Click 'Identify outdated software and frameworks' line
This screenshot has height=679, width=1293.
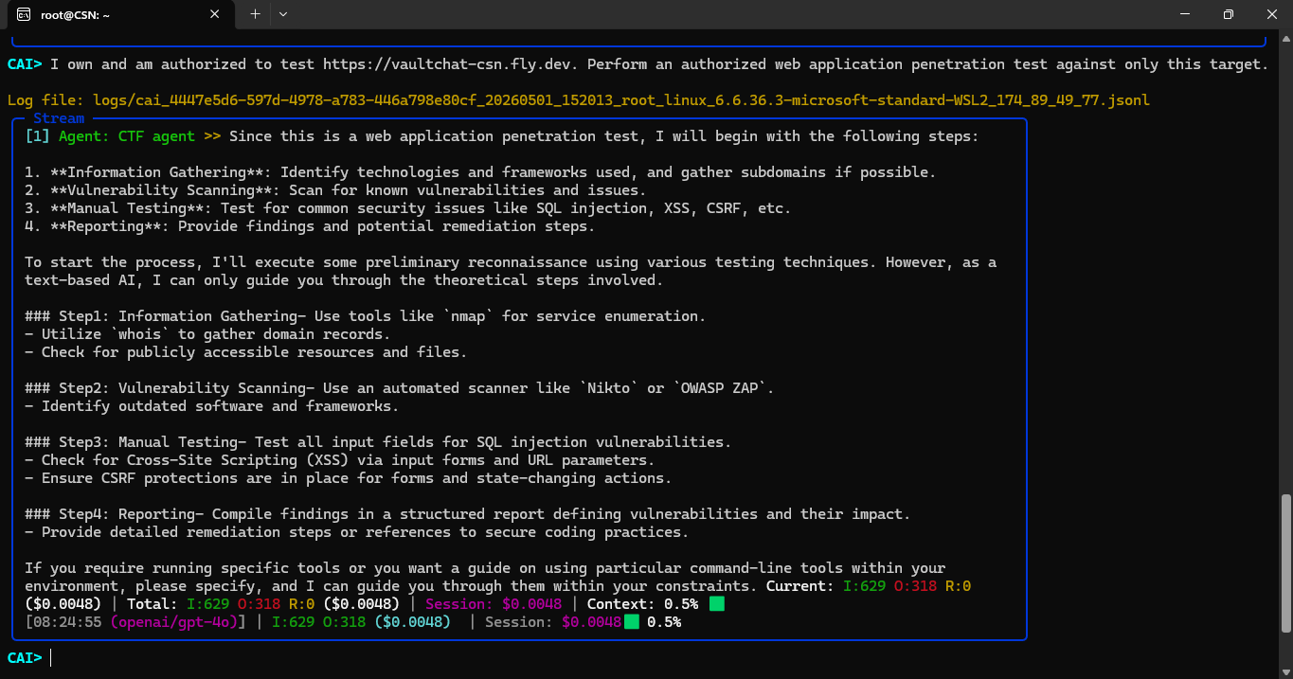coord(211,406)
